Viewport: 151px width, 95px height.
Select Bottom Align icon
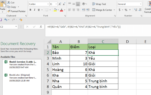coord(78,4)
